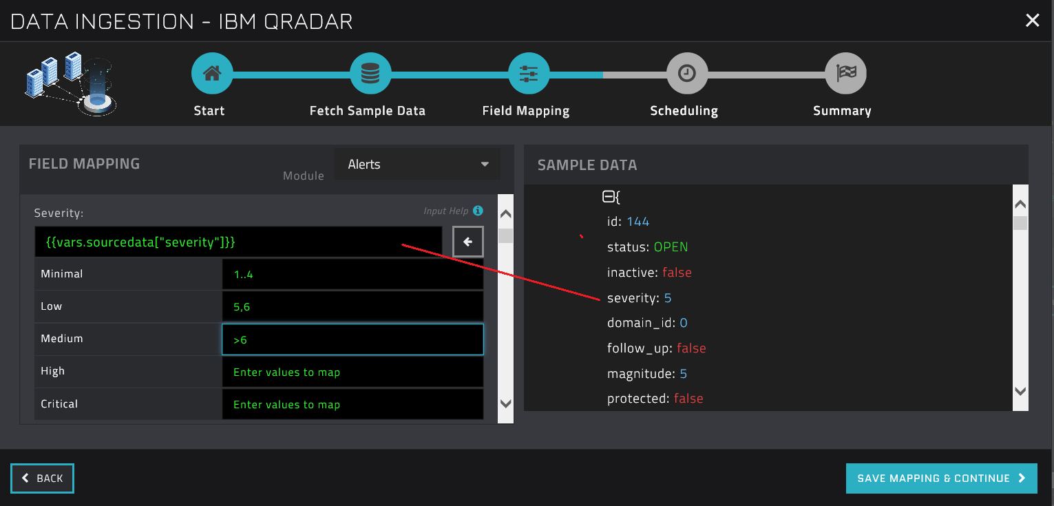Click the Start step home icon
The image size is (1054, 506).
[212, 73]
